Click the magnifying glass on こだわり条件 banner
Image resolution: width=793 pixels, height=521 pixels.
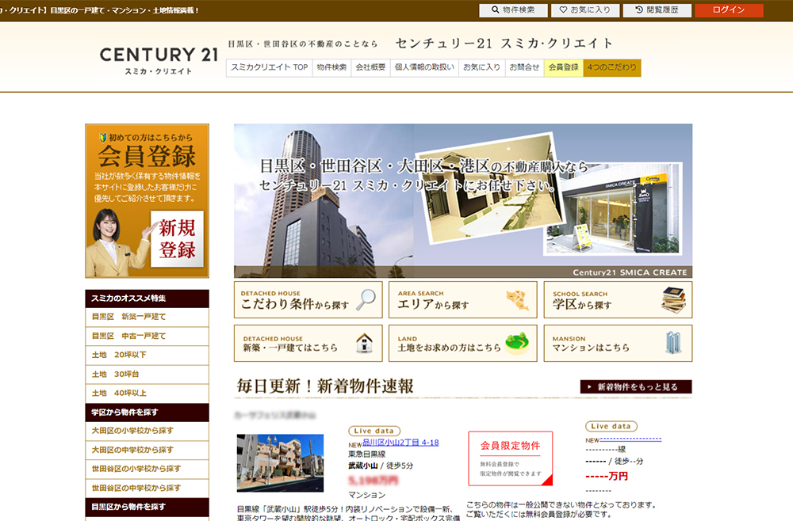click(366, 299)
